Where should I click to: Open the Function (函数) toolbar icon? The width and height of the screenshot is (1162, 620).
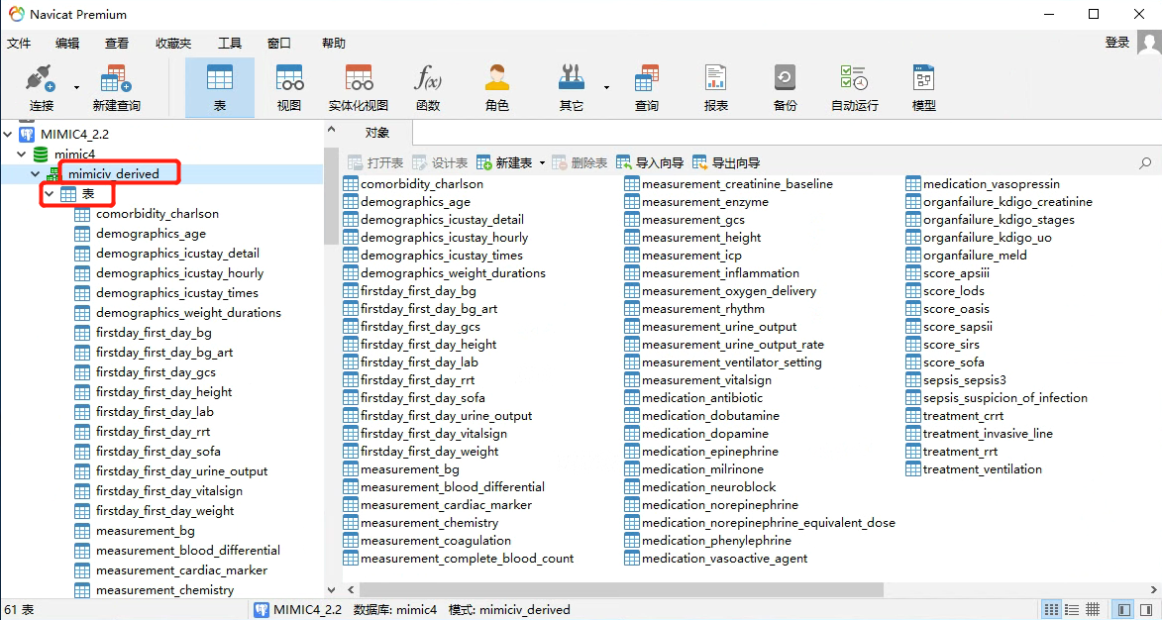(x=428, y=87)
